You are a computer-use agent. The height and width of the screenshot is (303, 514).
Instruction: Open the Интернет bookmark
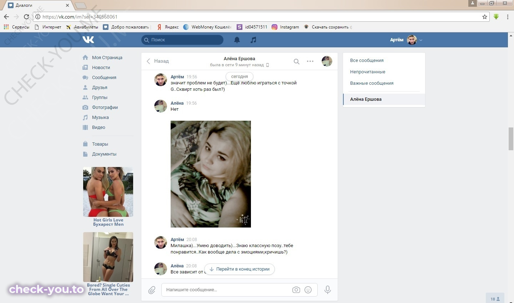tap(48, 27)
